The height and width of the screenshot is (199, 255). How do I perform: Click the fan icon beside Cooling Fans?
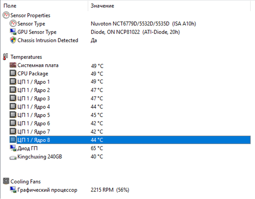(6, 181)
